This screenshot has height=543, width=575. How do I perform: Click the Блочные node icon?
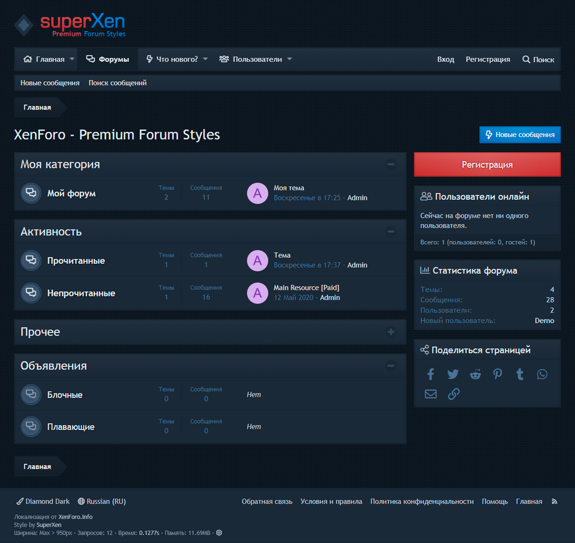pos(31,395)
